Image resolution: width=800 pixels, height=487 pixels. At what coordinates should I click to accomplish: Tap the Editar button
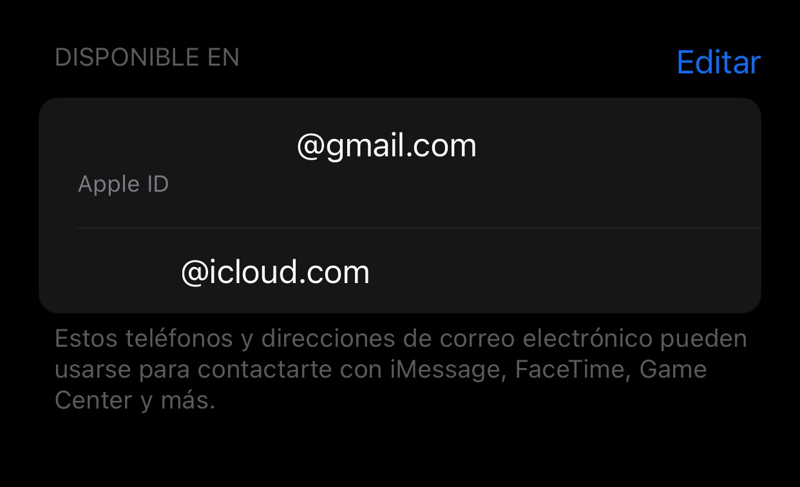[x=719, y=62]
